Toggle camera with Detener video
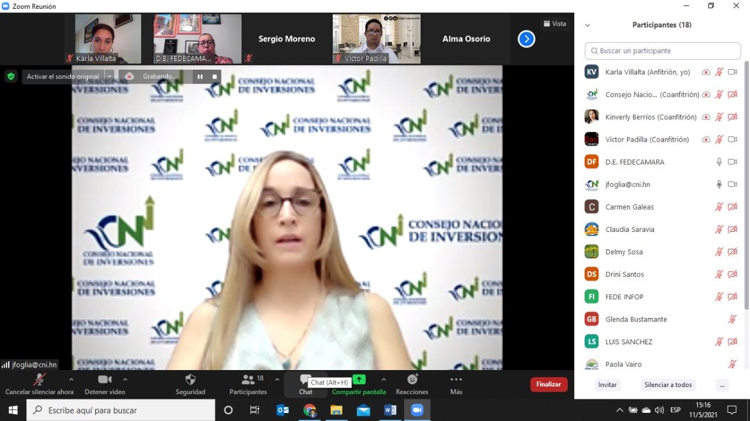Screen dimensions: 750x421 click(x=105, y=385)
